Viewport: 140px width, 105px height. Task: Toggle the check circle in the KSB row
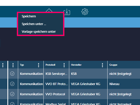(x=12, y=74)
